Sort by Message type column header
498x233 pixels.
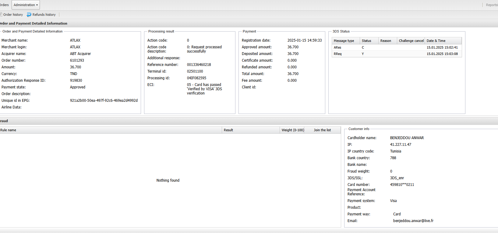click(x=344, y=41)
